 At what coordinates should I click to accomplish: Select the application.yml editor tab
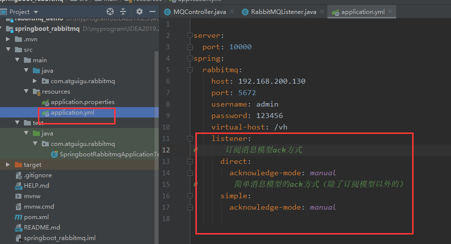(362, 12)
